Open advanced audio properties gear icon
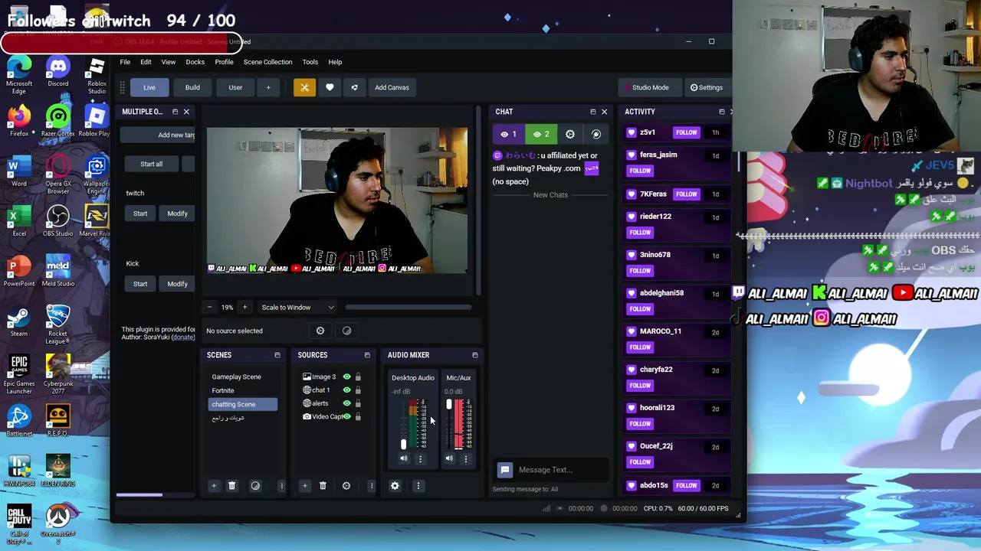Screen dimensions: 981x551 395,486
